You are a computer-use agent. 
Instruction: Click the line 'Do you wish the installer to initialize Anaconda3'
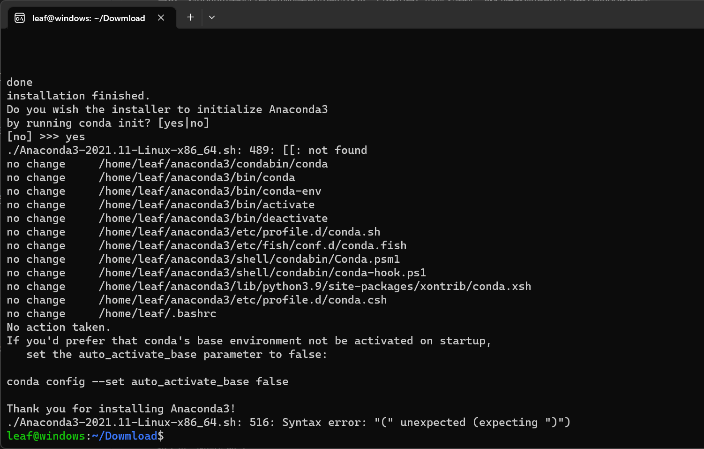(x=167, y=109)
